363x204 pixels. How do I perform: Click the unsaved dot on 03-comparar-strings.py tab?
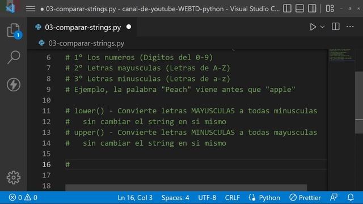[x=129, y=27]
